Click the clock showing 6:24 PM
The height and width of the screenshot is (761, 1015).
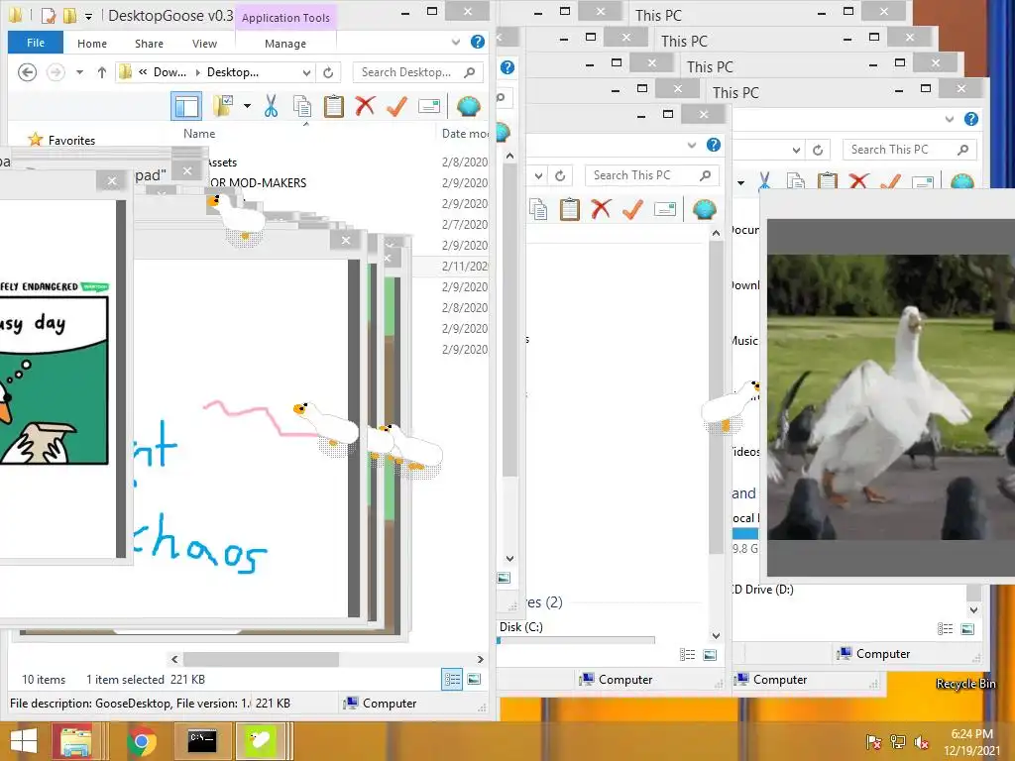coord(971,734)
